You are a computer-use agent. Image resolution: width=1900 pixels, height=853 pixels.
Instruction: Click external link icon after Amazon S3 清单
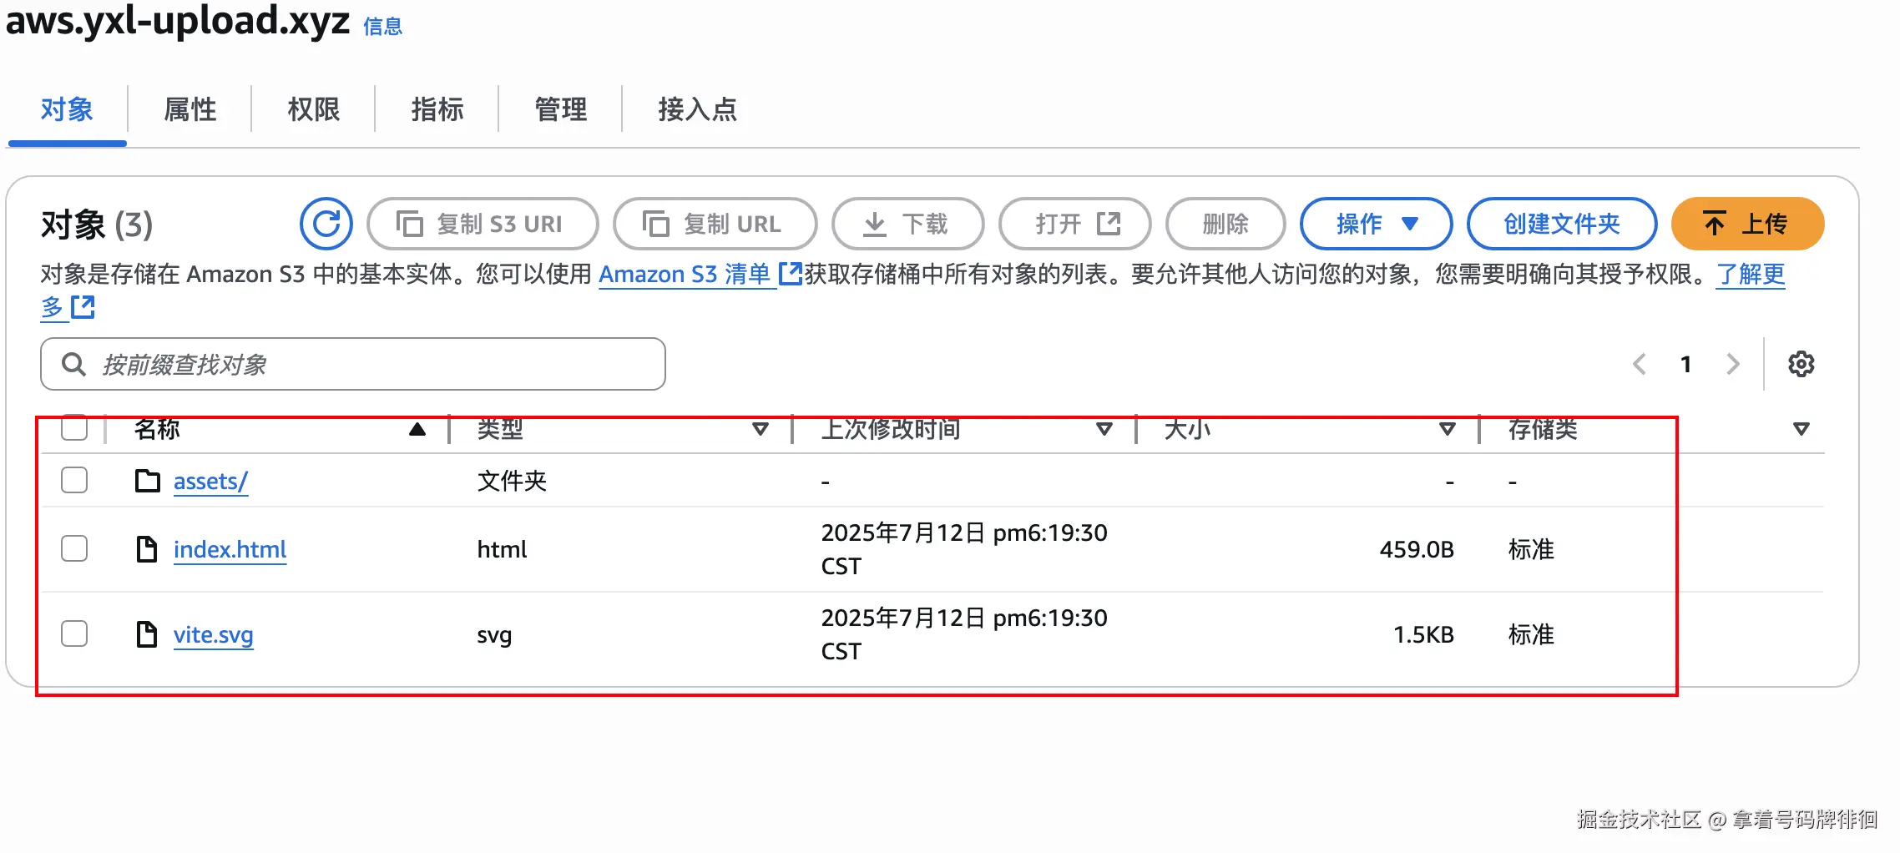(790, 274)
